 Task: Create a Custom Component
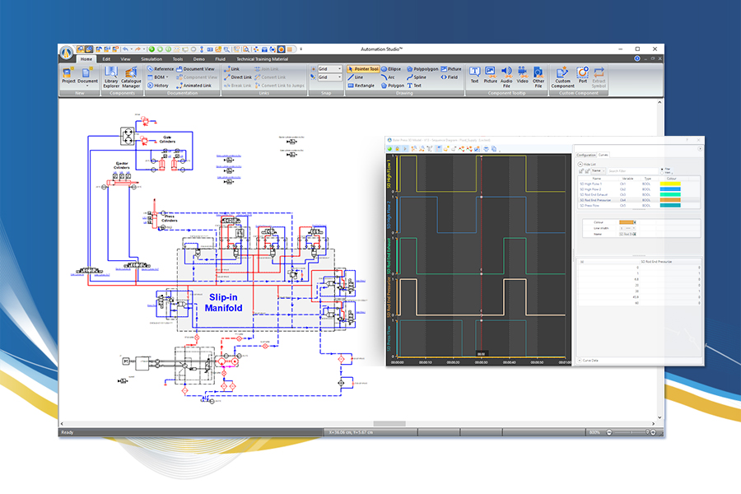pyautogui.click(x=562, y=77)
